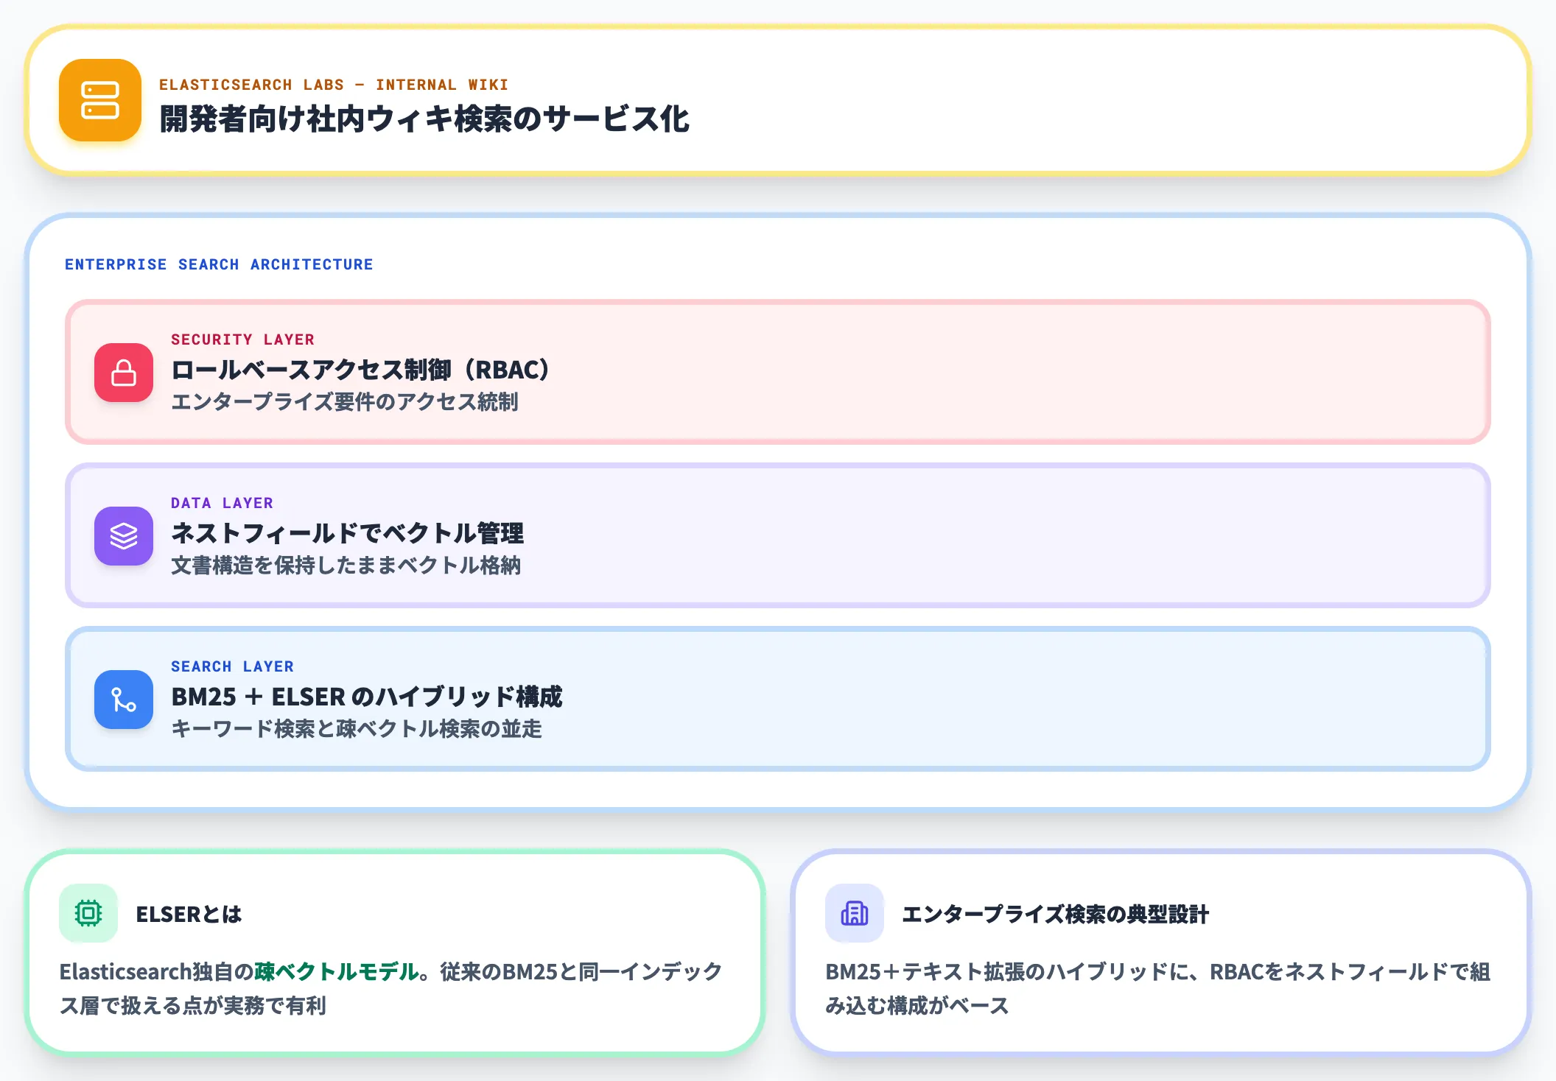Viewport: 1556px width, 1081px height.
Task: Click the green chip icon beside ELSERとは
Action: [88, 913]
